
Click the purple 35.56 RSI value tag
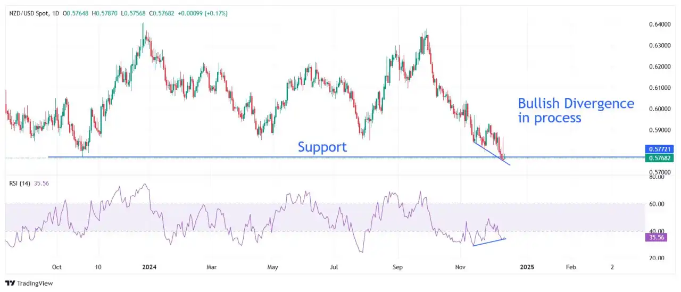[657, 238]
